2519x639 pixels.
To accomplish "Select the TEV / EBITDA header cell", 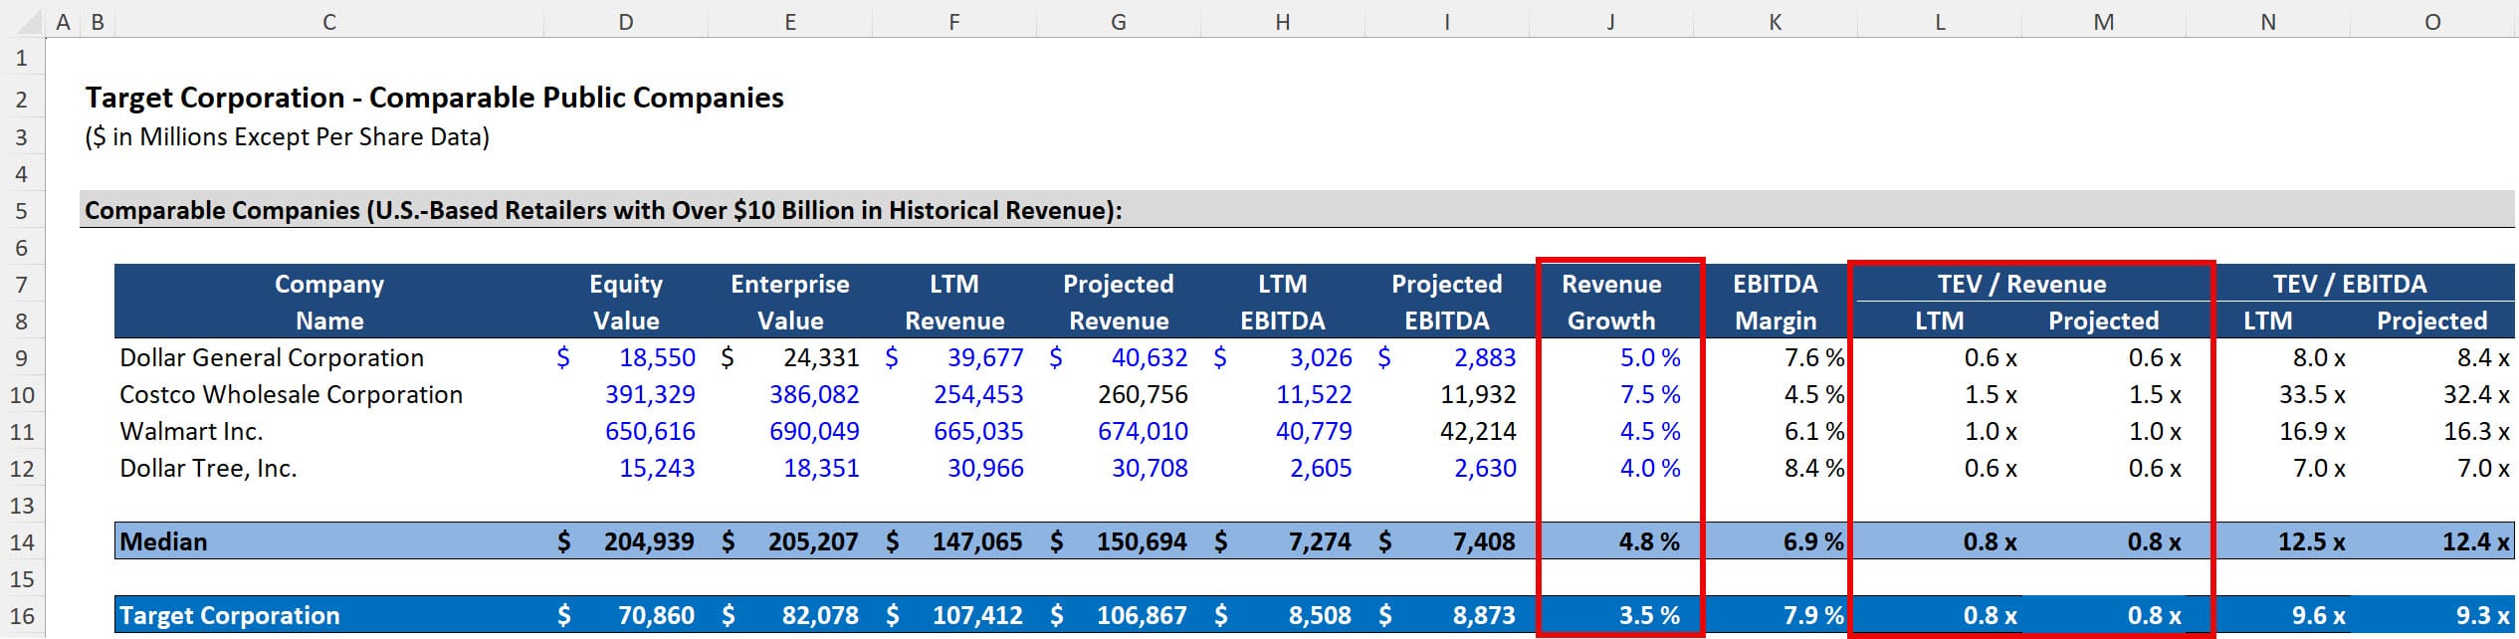I will click(2349, 285).
